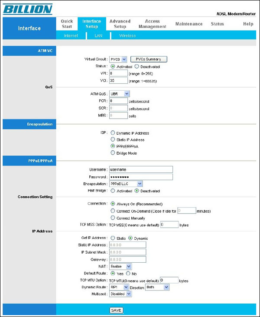Open the LAN submenu link
260x317 pixels.
pyautogui.click(x=98, y=36)
